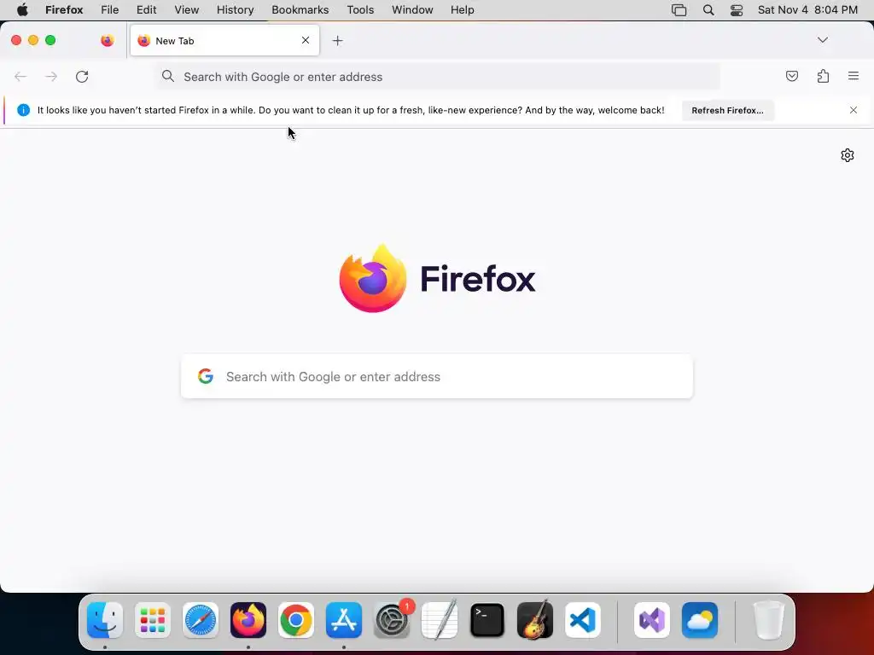
Task: Open Launchpad from the dock
Action: pyautogui.click(x=153, y=620)
